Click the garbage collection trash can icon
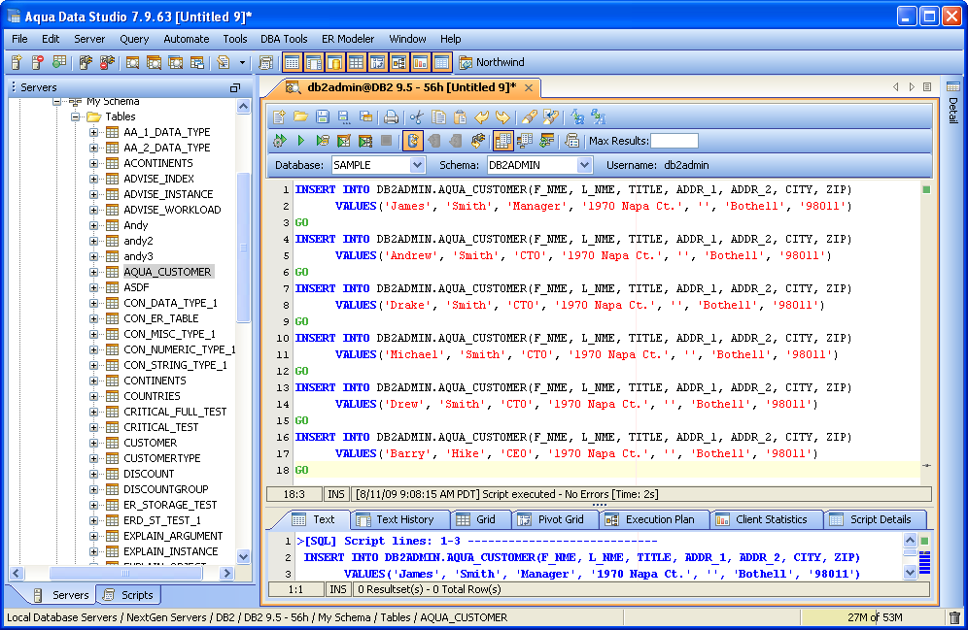The image size is (968, 630). [953, 617]
